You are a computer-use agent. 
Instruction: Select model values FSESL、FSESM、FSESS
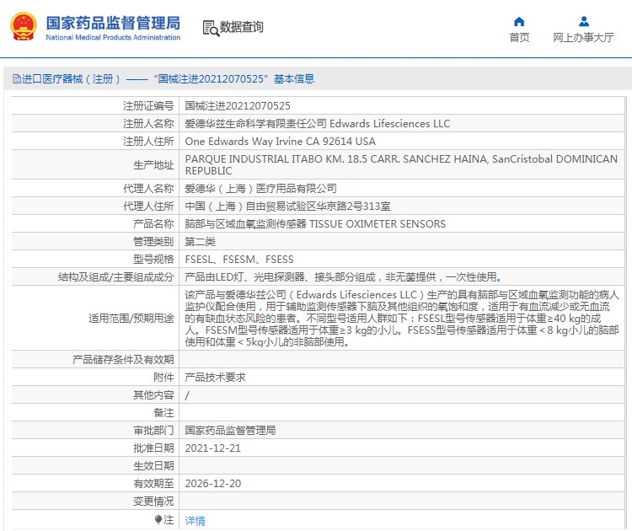point(239,260)
